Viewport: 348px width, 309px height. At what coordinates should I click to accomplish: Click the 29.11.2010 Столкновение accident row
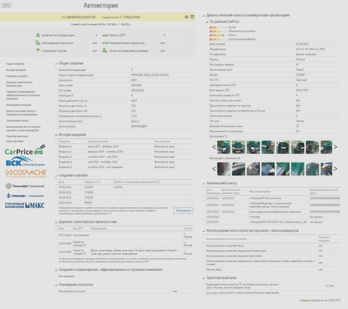(x=124, y=235)
